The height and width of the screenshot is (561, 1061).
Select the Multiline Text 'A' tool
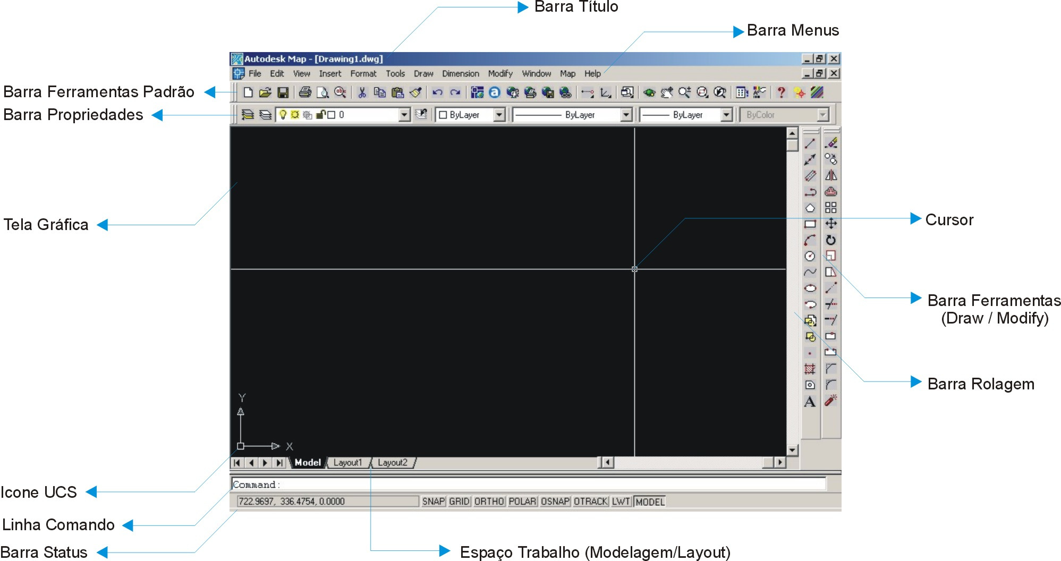click(x=810, y=402)
